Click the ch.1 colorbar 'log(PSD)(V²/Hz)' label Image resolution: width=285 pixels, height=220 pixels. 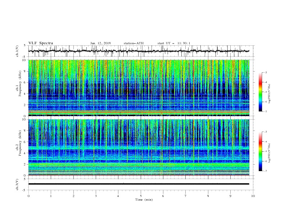269,94
